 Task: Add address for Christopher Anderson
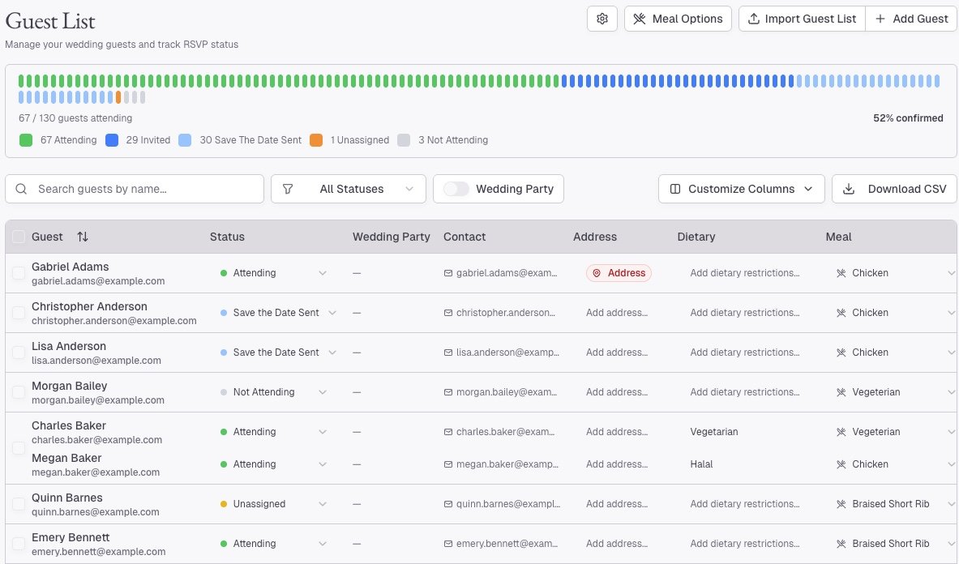[616, 313]
